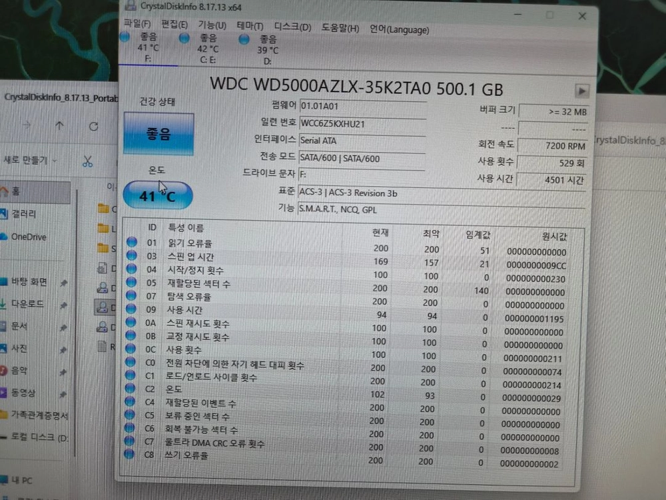The image size is (666, 500).
Task: Click the rotation rate value 7200 RPM
Action: (553, 146)
